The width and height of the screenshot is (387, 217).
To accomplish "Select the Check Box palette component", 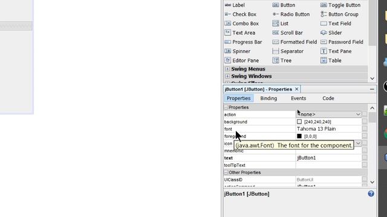I will [x=241, y=14].
